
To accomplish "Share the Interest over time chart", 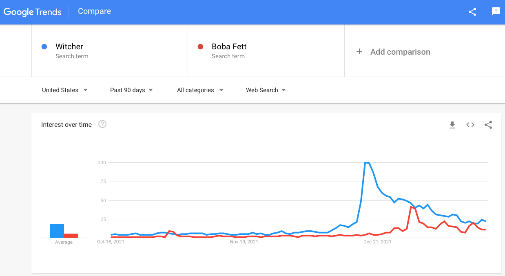I will [x=488, y=125].
